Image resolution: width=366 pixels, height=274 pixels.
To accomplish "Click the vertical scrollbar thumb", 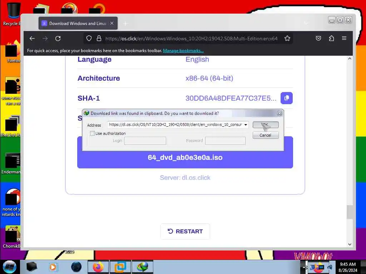I will (350, 212).
